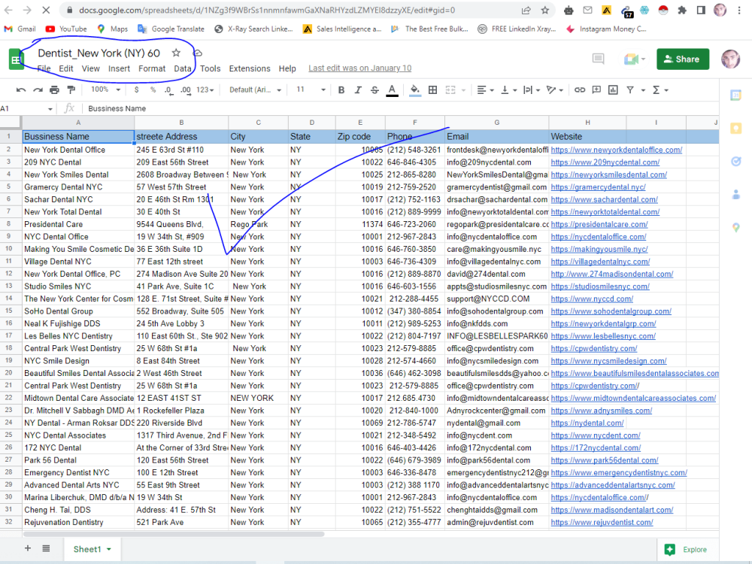Open the gramercydental.nyc website link
The height and width of the screenshot is (564, 752).
[598, 187]
